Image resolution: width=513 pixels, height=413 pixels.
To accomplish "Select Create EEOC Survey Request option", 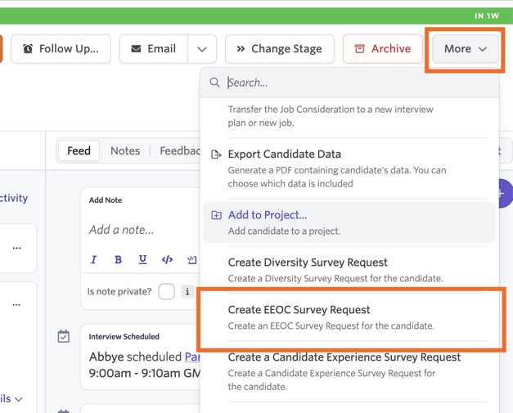I will coord(349,317).
